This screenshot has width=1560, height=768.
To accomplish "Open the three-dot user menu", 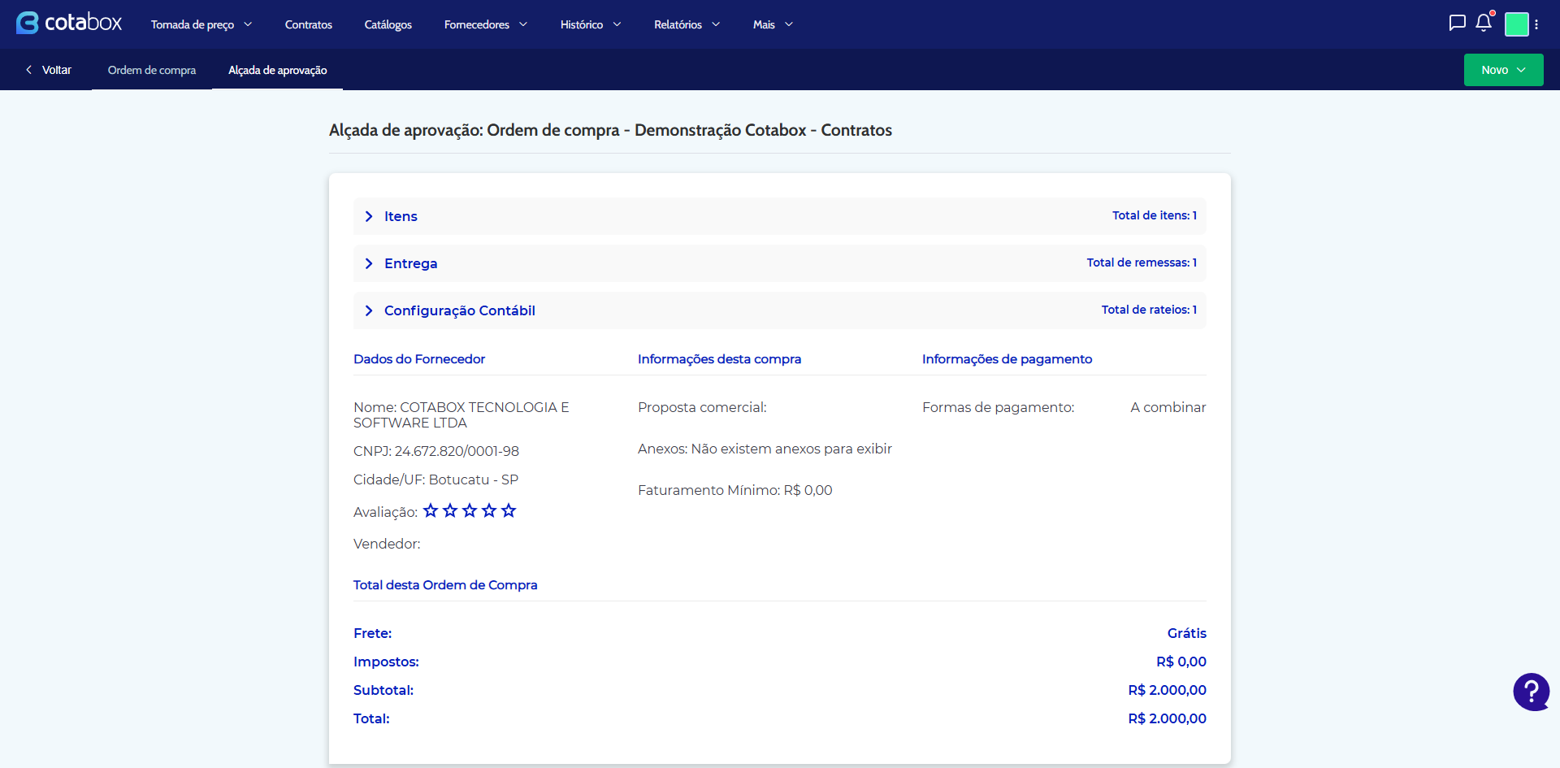I will 1536,24.
